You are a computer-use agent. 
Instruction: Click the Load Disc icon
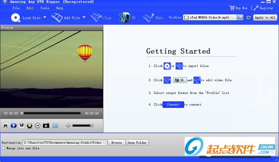tap(16, 18)
